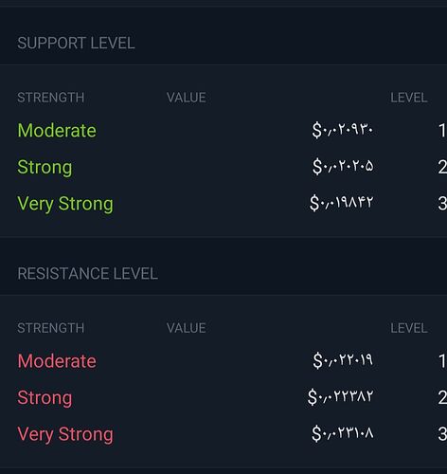
Task: Click the STRENGTH column header under Resistance Level
Action: pyautogui.click(x=51, y=328)
